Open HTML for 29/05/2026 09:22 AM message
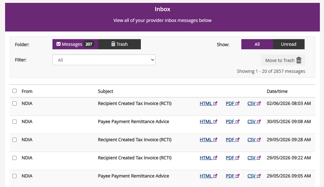 [x=208, y=158]
